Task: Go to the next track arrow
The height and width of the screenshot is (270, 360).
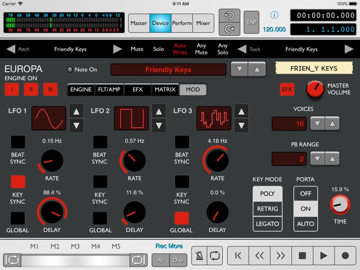Action: pos(349,49)
